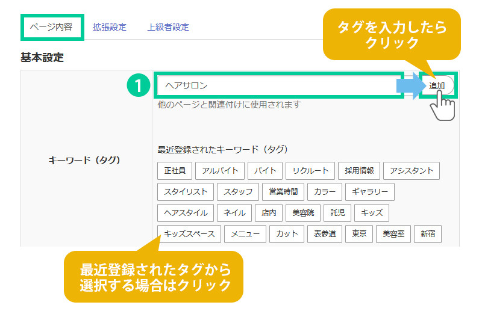The height and width of the screenshot is (311, 482).
Task: Click the keyword input field containing ヘアサロン
Action: coord(277,85)
